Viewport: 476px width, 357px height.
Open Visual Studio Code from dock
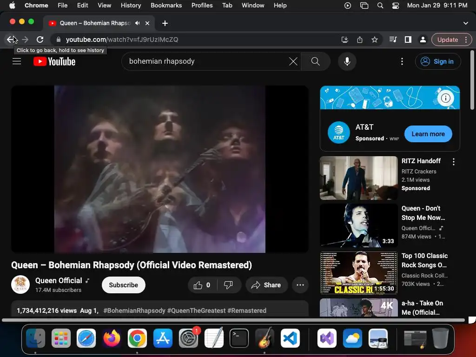pos(290,338)
